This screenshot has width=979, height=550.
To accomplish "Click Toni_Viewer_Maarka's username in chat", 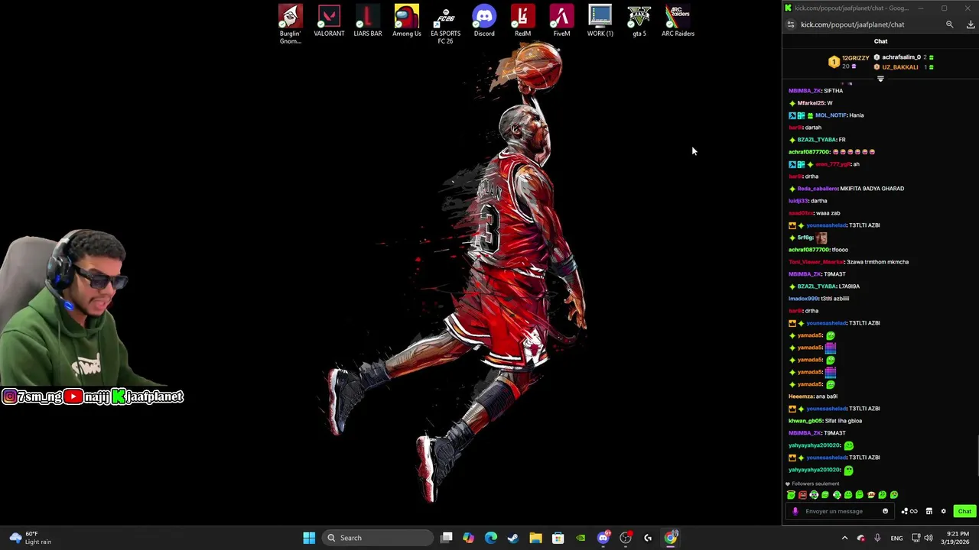I will click(x=816, y=262).
